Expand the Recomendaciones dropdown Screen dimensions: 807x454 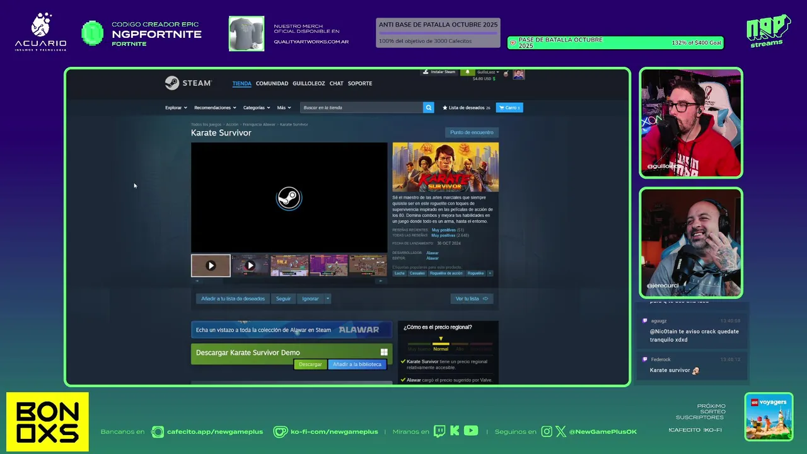pos(215,108)
